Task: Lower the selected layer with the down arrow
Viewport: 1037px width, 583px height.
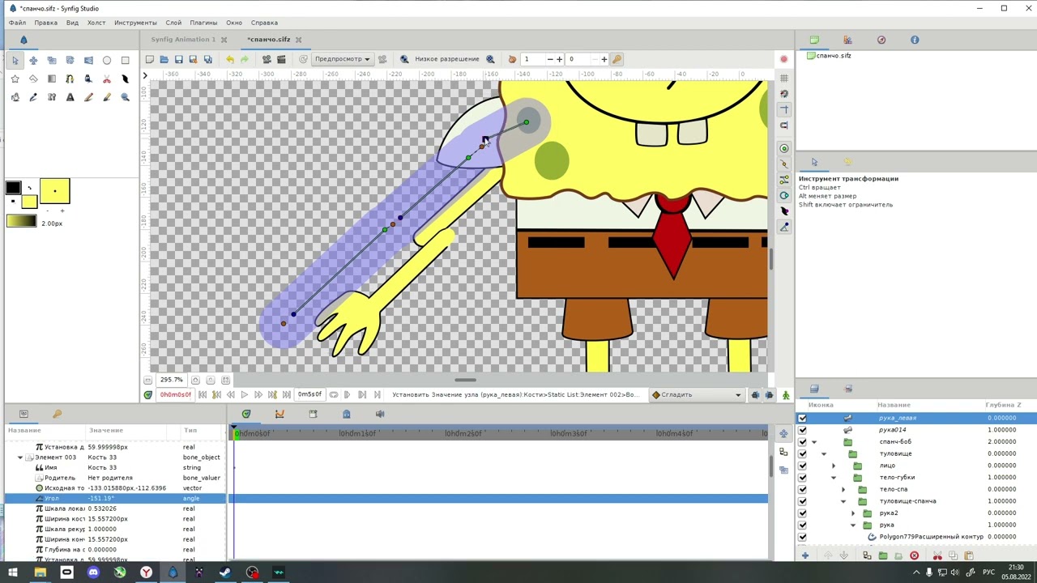Action: (843, 555)
